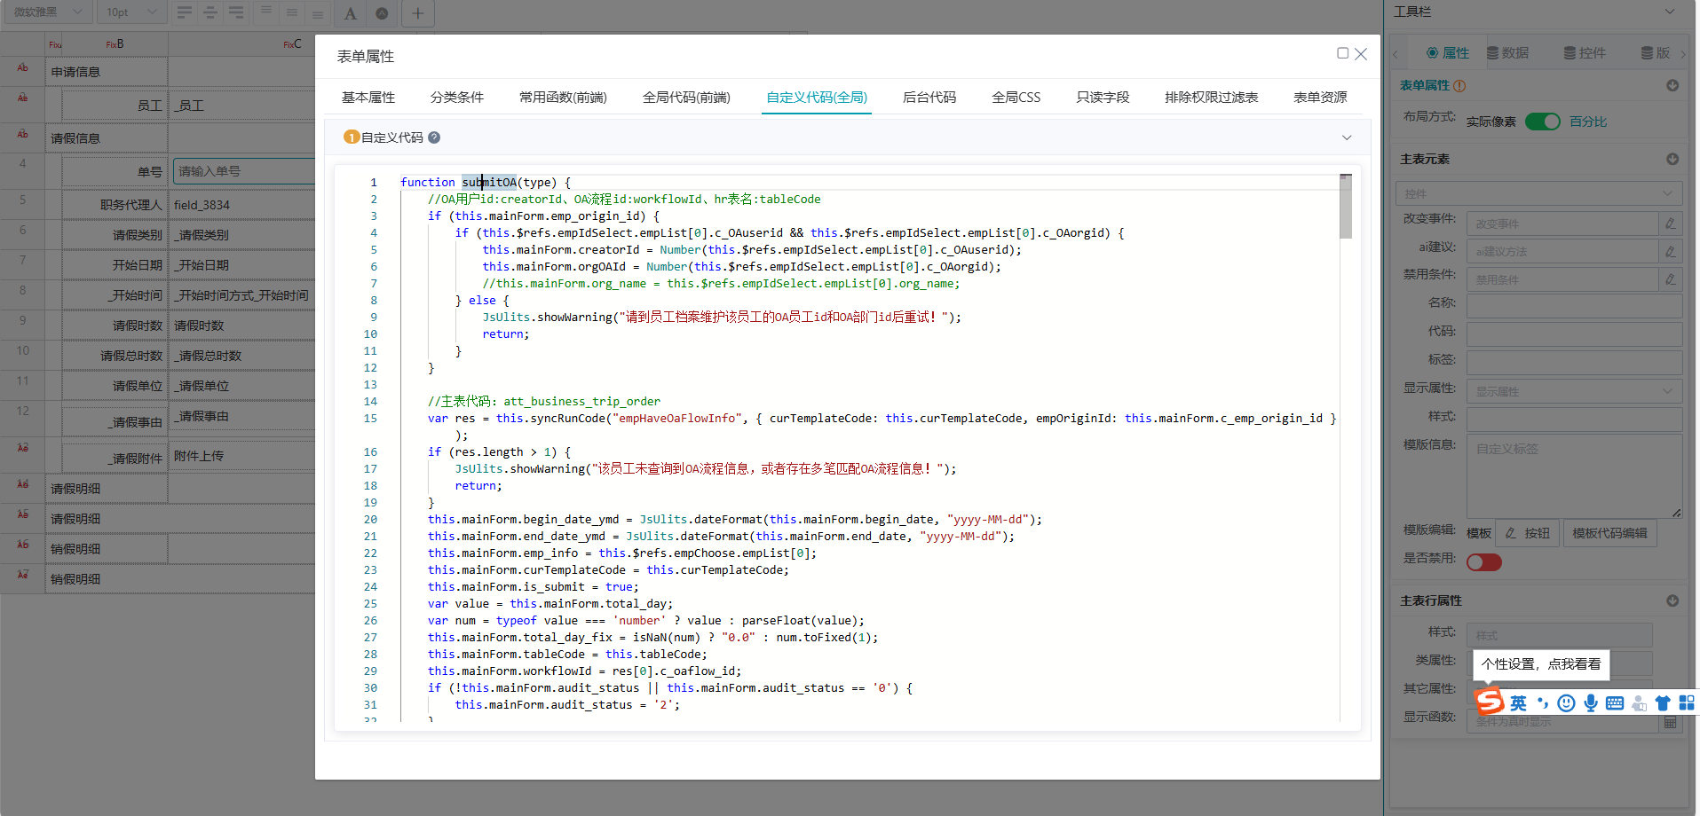Viewport: 1700px width, 816px height.
Task: Toggle the 是否禁用 switch
Action: pos(1483,562)
